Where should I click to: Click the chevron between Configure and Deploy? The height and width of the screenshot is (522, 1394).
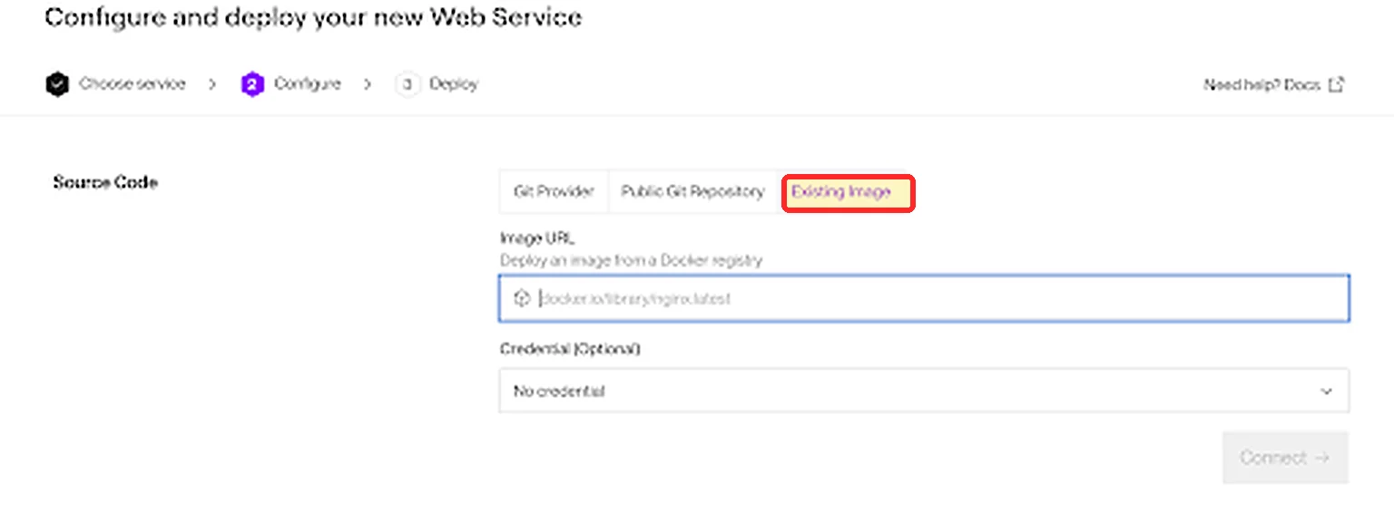(x=368, y=84)
